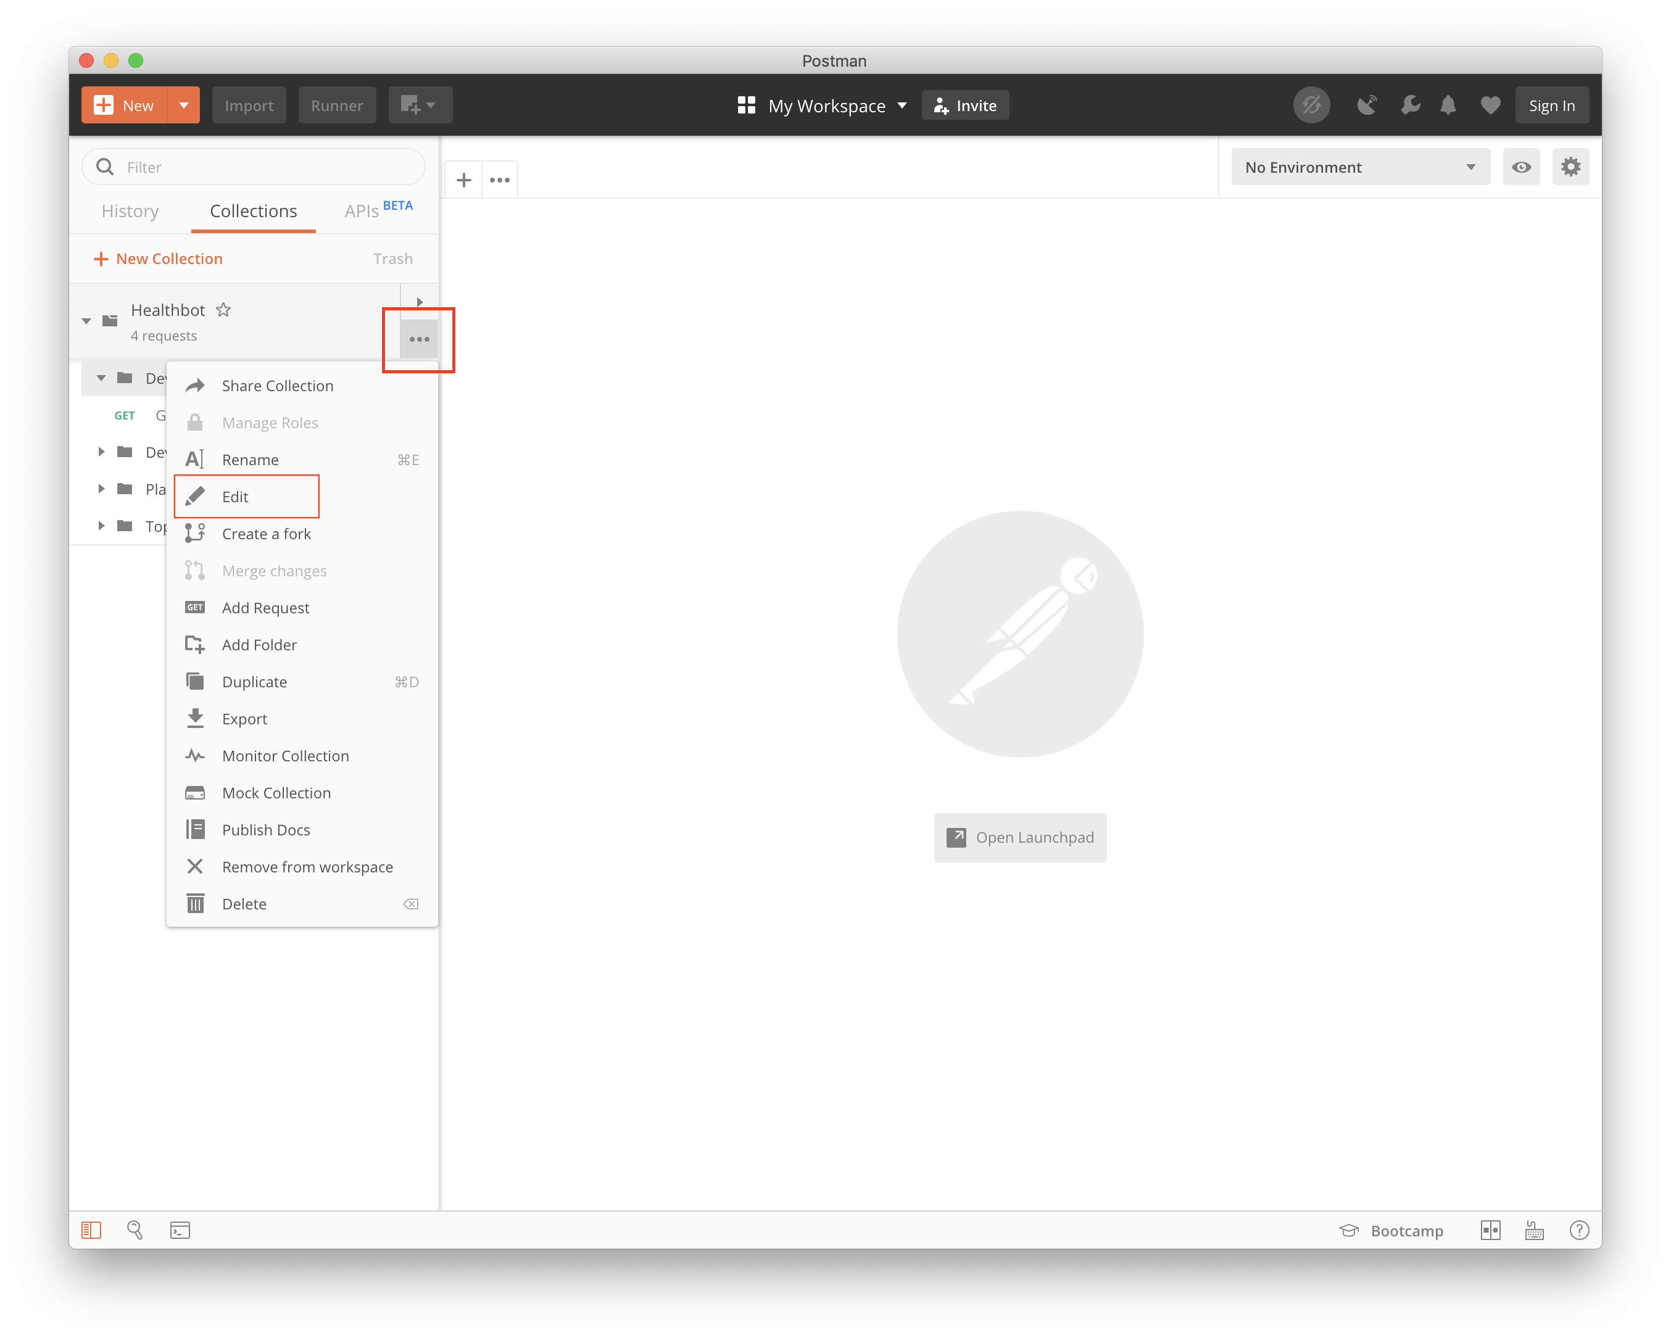Switch to the History tab
This screenshot has width=1671, height=1340.
(x=130, y=211)
